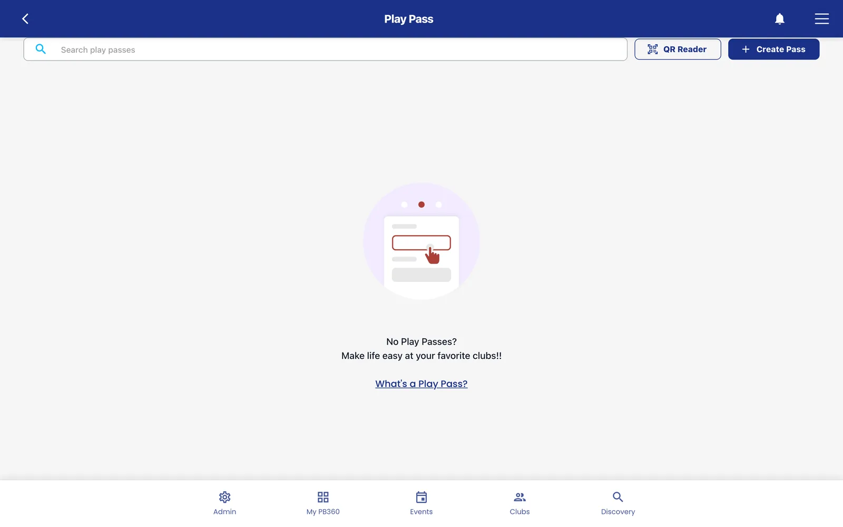Click the plus icon on Create Pass
This screenshot has height=527, width=843.
pyautogui.click(x=746, y=49)
